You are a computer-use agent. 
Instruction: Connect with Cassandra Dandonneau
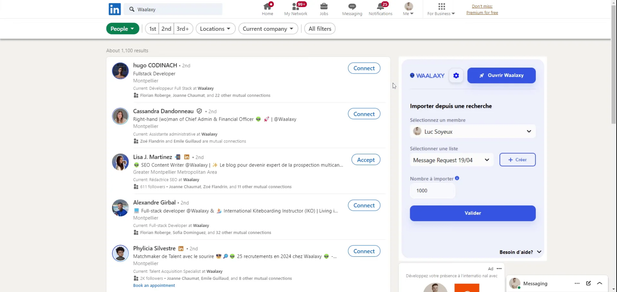[364, 114]
